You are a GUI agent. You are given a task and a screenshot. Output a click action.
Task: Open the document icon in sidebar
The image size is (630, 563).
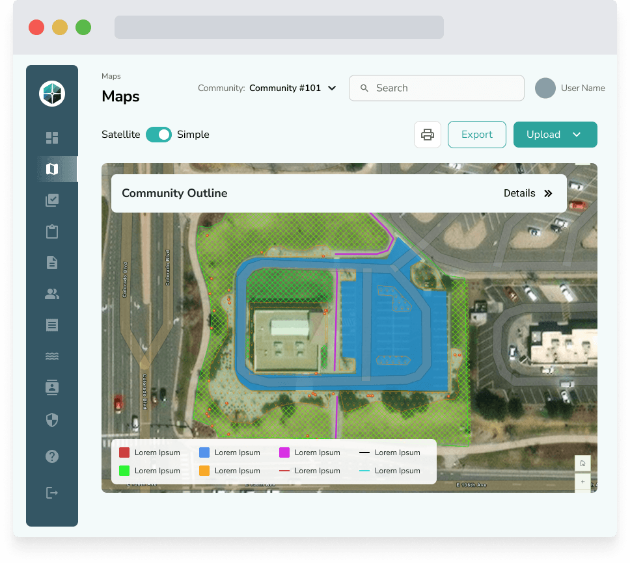pyautogui.click(x=52, y=263)
